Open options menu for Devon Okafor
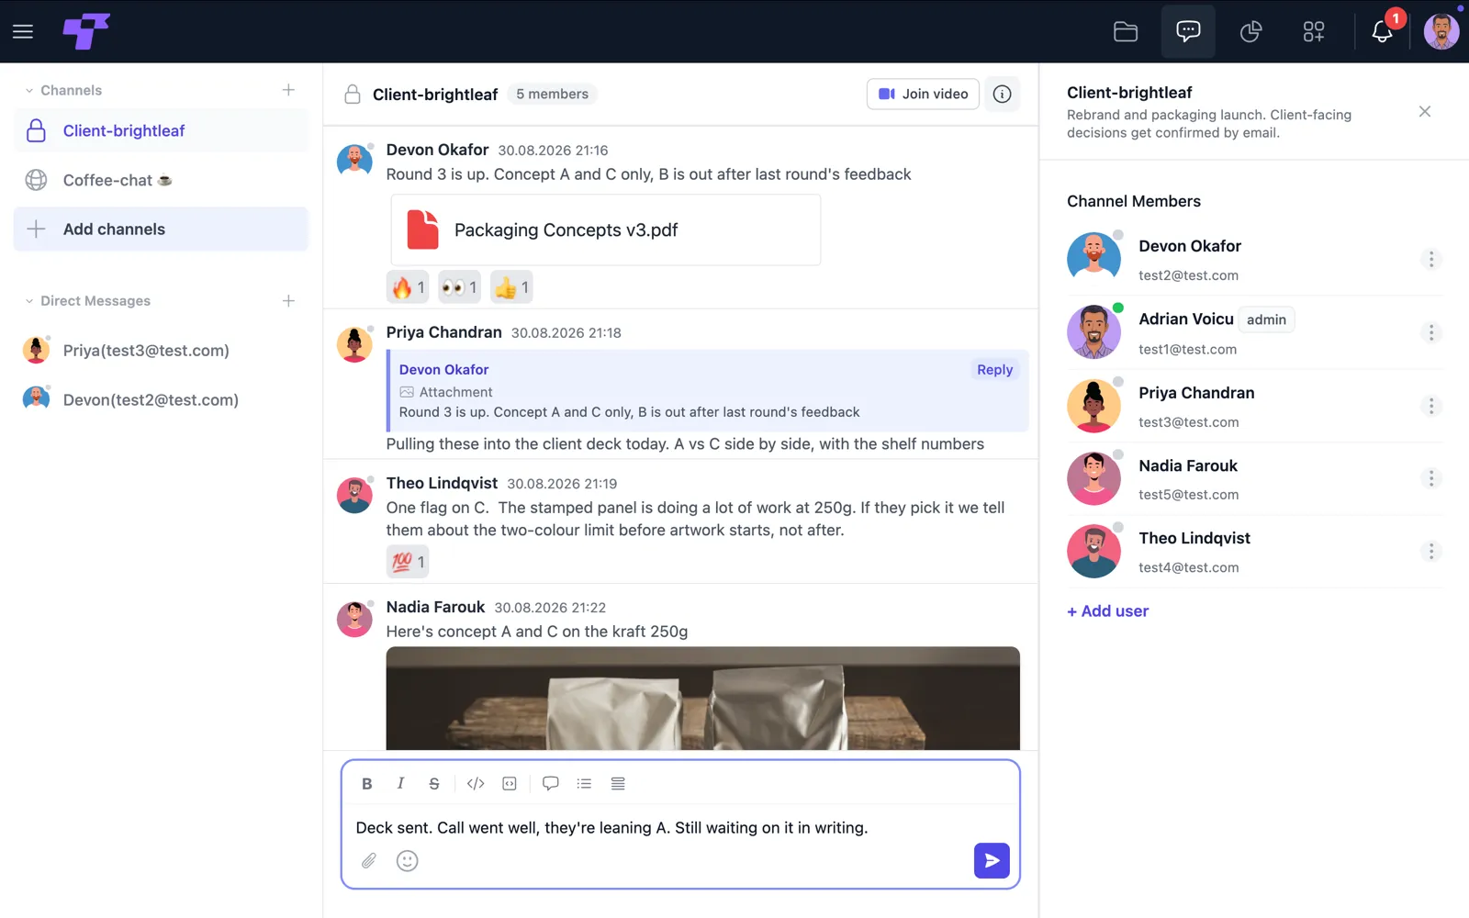The image size is (1469, 918). [x=1430, y=259]
